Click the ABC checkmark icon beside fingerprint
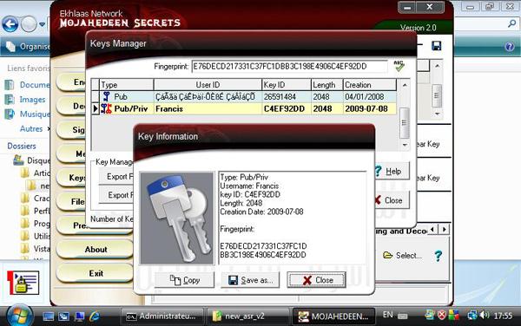This screenshot has width=521, height=326. (x=399, y=66)
